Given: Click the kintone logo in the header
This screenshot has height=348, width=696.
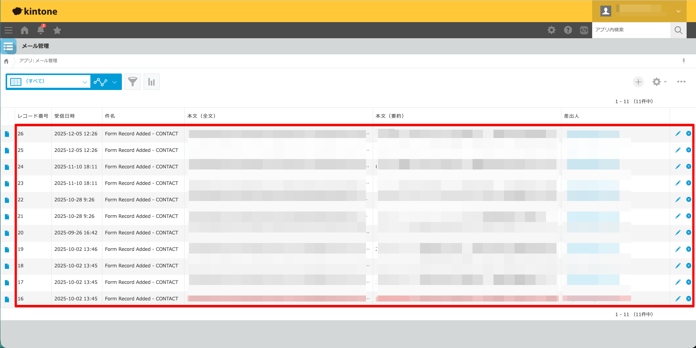Looking at the screenshot, I should 34,11.
